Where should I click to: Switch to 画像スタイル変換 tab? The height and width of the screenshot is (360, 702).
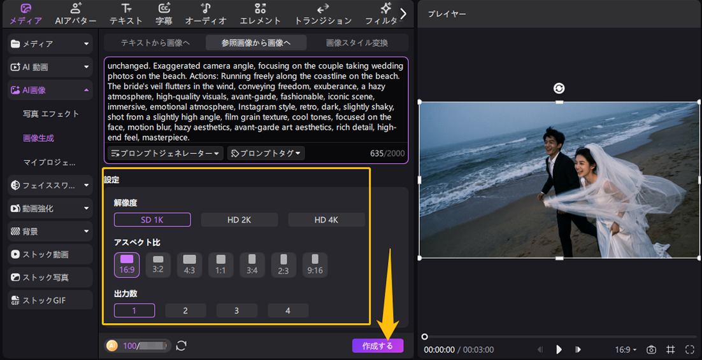pos(357,43)
